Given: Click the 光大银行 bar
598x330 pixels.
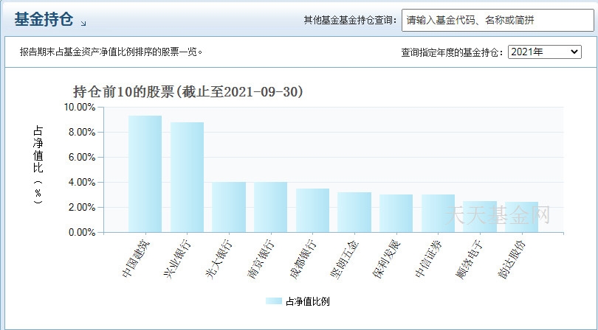Looking at the screenshot, I should tap(229, 207).
